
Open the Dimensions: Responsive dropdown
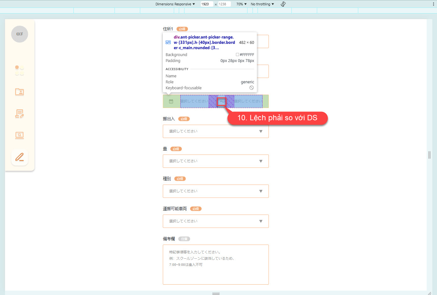[175, 4]
